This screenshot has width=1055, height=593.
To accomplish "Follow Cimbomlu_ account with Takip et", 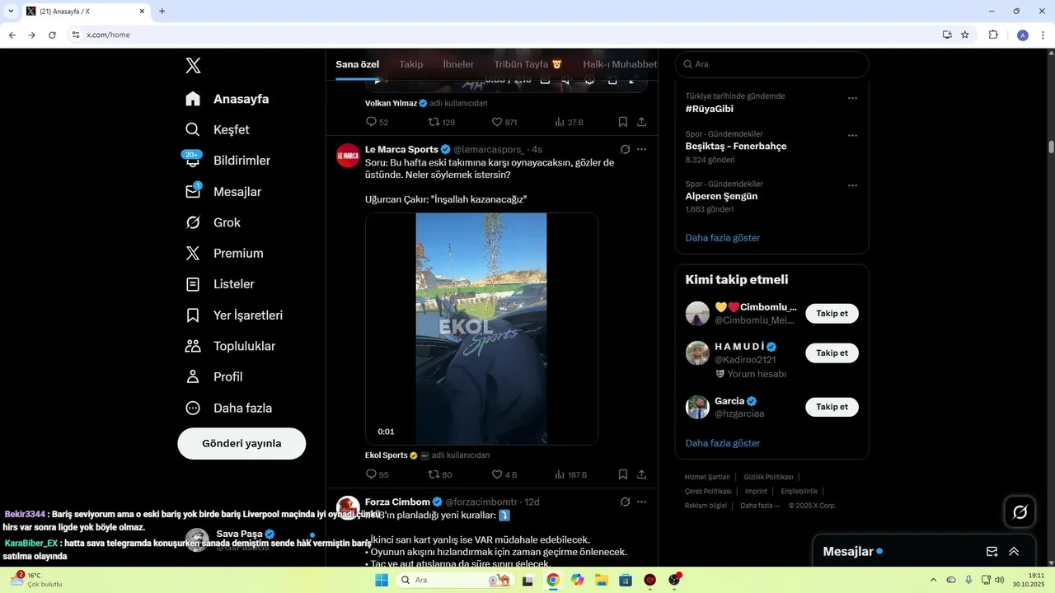I will [832, 314].
